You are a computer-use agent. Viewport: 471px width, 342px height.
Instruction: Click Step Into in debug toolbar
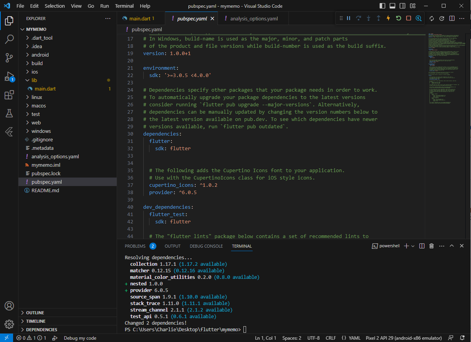point(369,18)
